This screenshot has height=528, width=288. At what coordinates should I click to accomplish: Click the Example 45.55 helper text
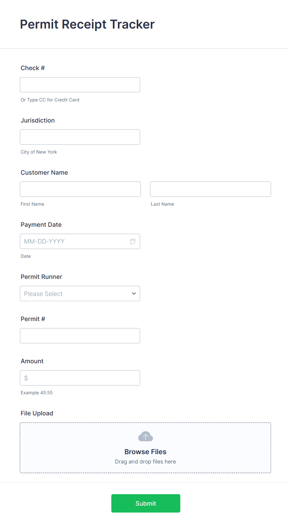click(37, 392)
